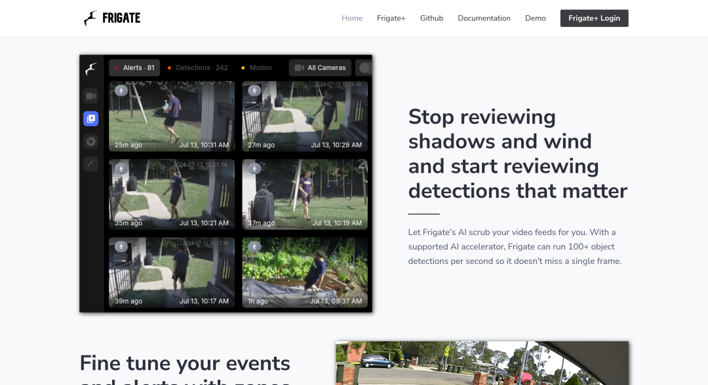Switch to Detections · 242 tab

point(198,67)
